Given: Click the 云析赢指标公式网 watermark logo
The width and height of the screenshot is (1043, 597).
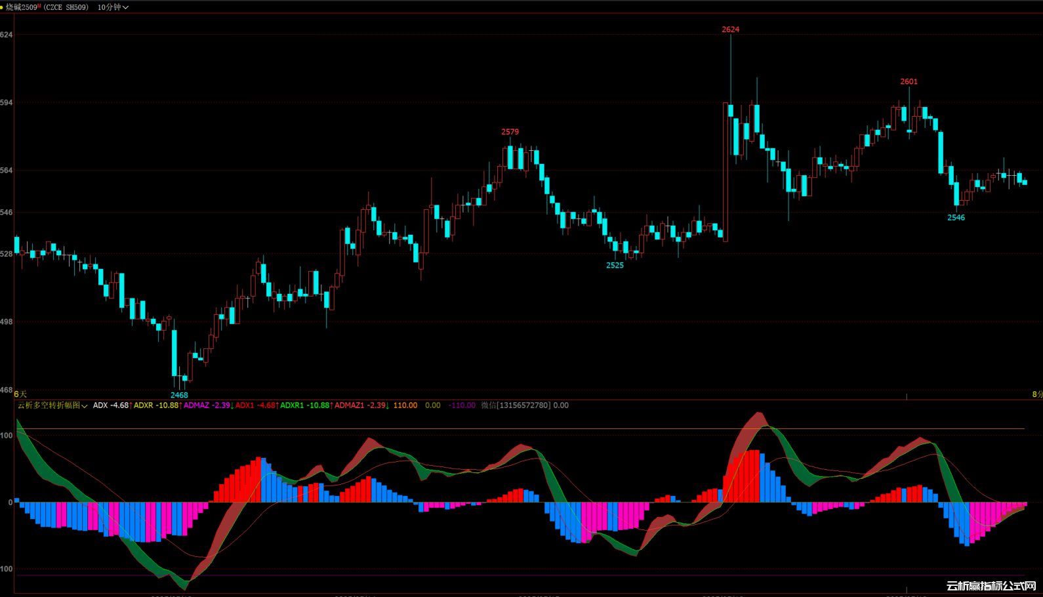Looking at the screenshot, I should tap(991, 586).
